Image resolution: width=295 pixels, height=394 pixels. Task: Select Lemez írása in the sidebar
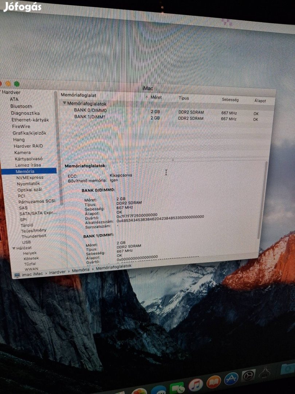click(x=28, y=165)
